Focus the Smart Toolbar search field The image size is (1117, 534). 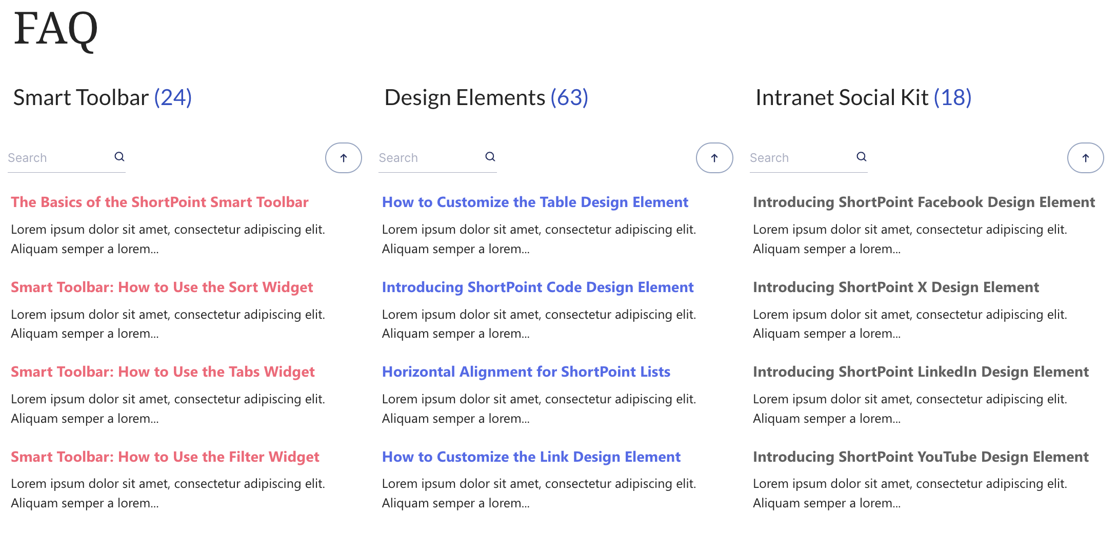[x=67, y=158]
